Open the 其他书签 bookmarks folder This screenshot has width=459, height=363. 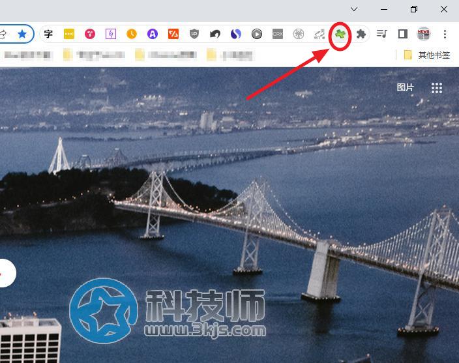427,55
